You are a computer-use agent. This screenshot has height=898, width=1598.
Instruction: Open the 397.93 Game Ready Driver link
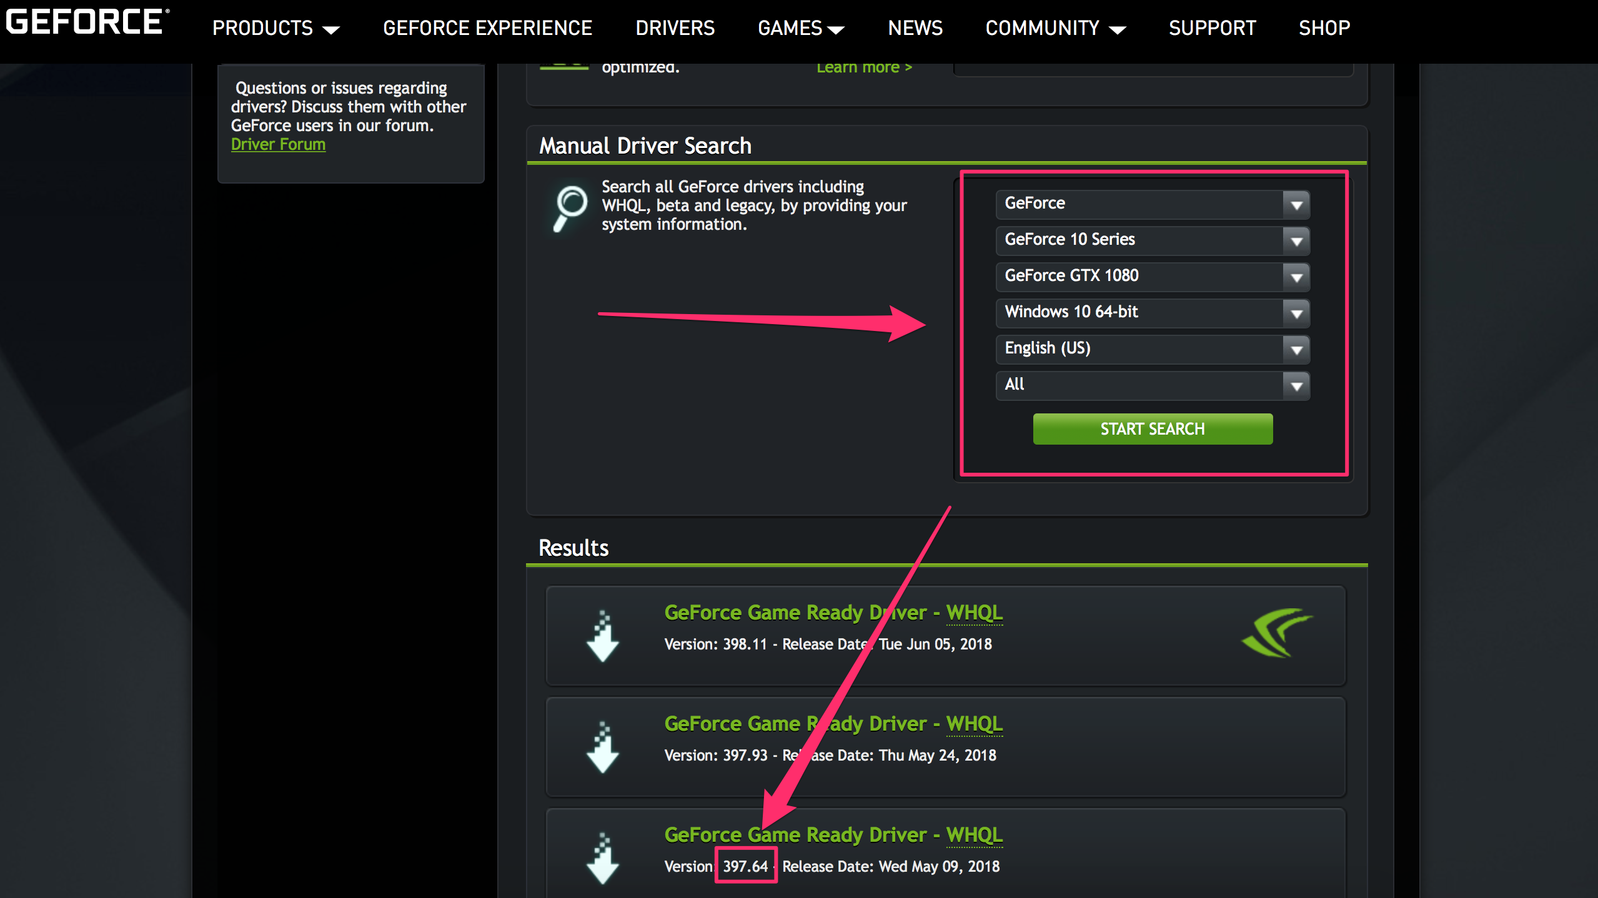click(x=833, y=724)
